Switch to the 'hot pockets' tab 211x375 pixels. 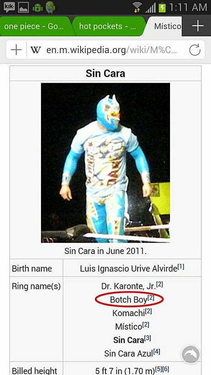108,26
